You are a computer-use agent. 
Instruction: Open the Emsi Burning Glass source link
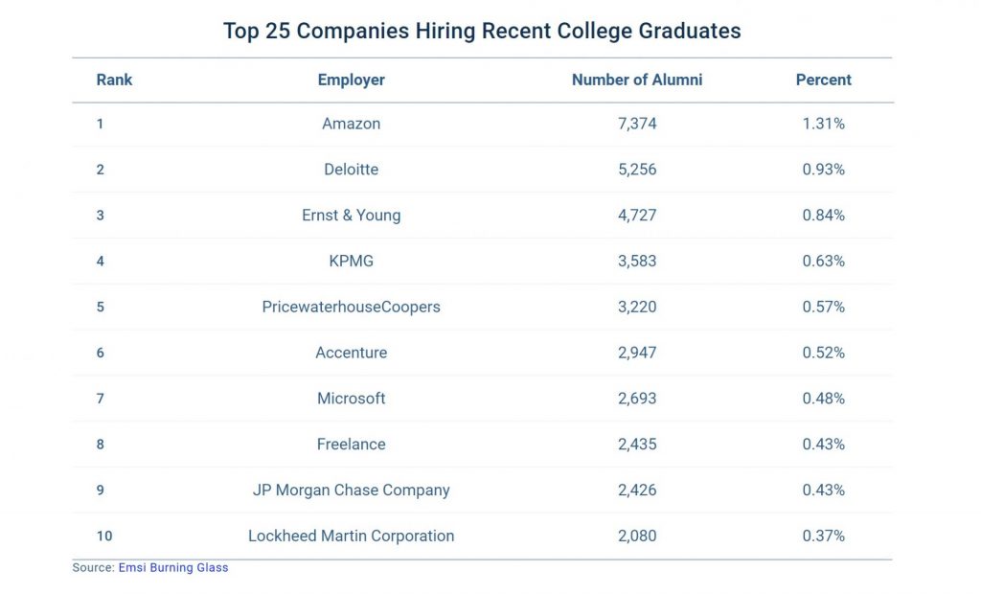(x=173, y=568)
